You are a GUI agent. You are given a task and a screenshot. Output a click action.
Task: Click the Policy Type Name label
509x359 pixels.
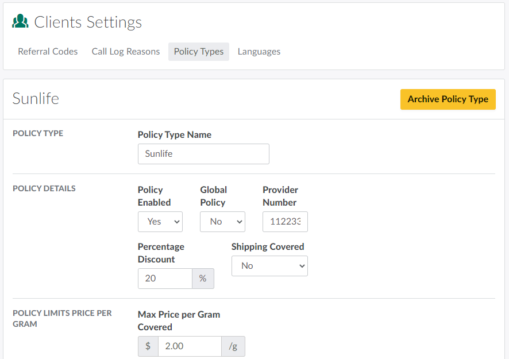point(175,135)
